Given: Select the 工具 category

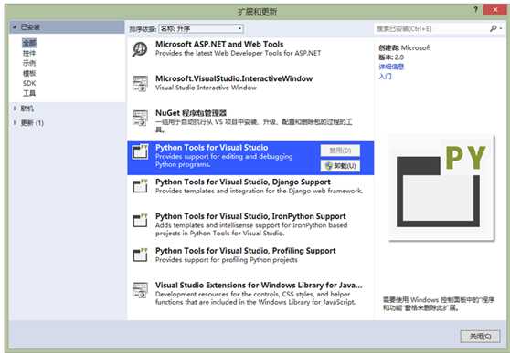Looking at the screenshot, I should 29,94.
